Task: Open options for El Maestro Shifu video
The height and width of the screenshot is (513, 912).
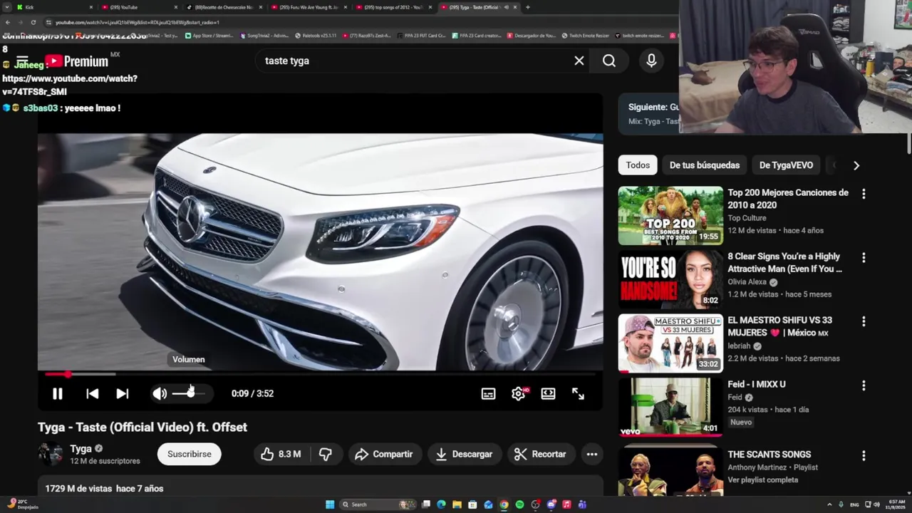Action: coord(864,322)
